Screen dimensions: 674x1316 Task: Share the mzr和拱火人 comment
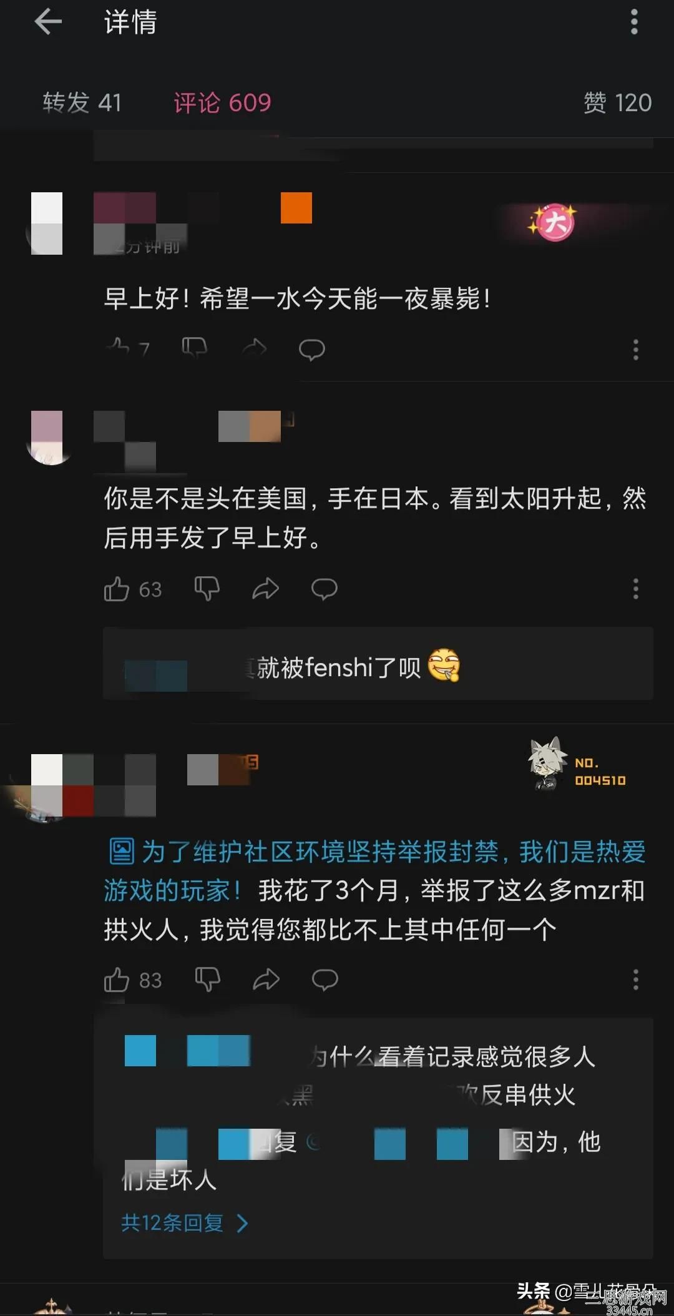[x=266, y=980]
